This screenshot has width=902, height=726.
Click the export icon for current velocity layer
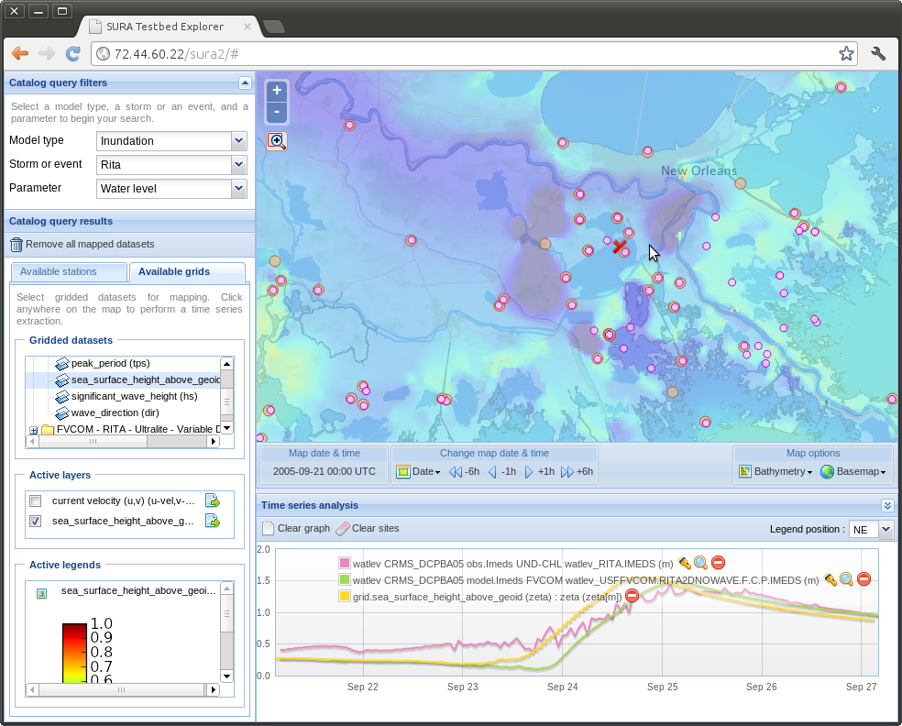(213, 501)
